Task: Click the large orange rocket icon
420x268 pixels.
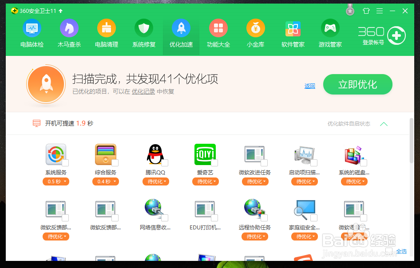Action: tap(46, 84)
